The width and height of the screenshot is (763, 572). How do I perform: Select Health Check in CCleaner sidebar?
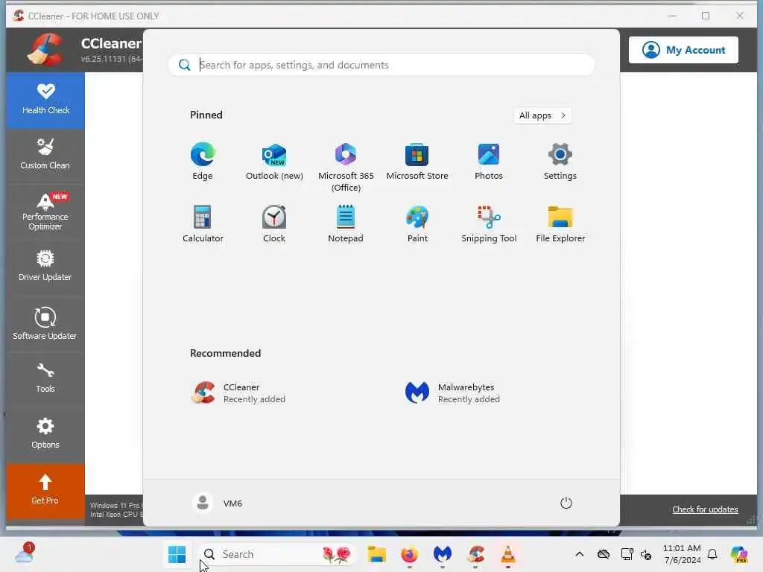[x=45, y=100]
